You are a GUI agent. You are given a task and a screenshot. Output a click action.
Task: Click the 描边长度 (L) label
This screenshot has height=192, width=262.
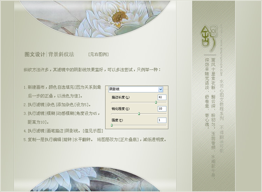tap(120, 97)
